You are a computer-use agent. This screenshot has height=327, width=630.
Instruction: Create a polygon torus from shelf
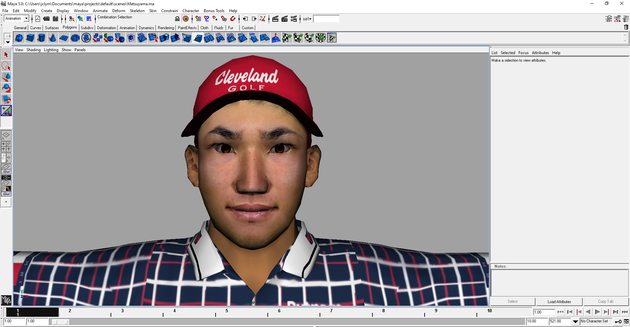point(75,38)
